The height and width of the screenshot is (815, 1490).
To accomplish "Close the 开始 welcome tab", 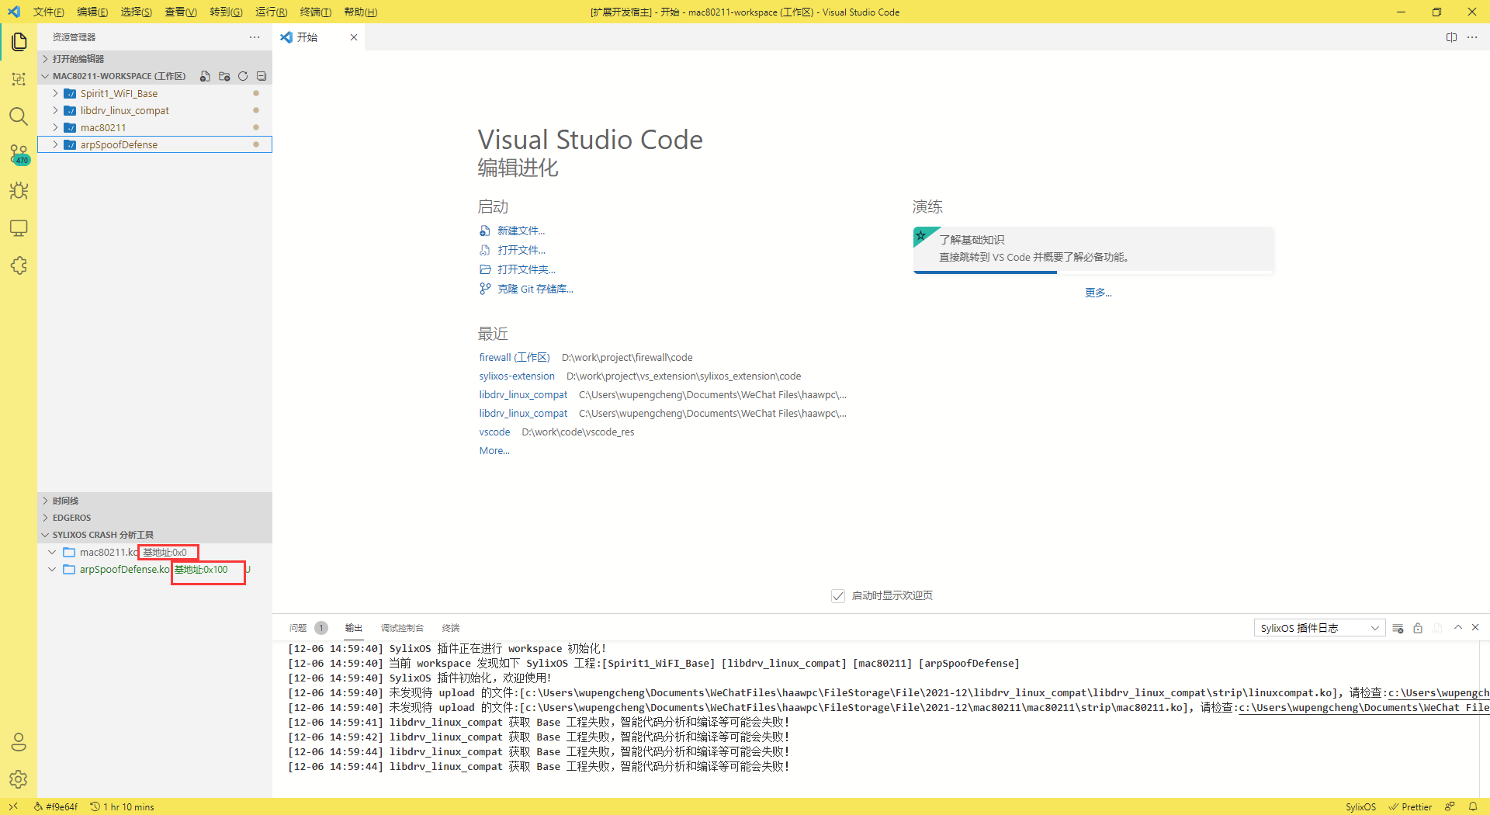I will click(x=354, y=37).
